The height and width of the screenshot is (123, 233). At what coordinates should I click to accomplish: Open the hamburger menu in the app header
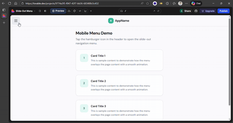tap(16, 21)
